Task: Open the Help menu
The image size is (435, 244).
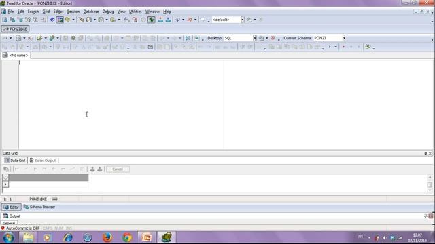Action: (167, 12)
